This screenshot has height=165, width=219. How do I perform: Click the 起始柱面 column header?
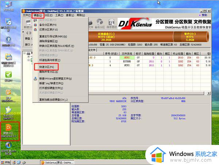[149, 54]
